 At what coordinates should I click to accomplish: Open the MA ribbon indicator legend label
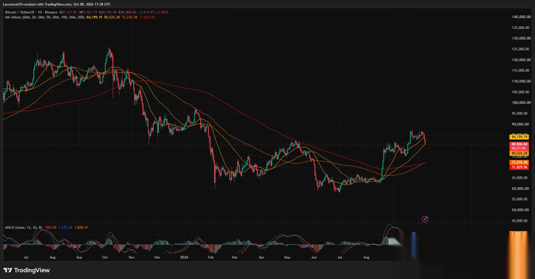45,17
